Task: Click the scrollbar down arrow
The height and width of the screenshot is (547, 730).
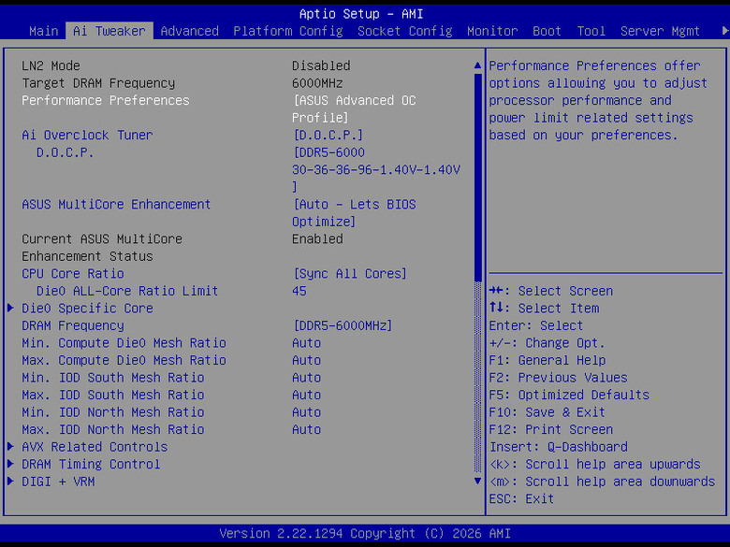Action: pos(477,481)
